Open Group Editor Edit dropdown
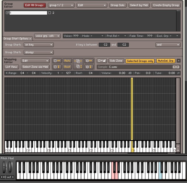 tap(92, 5)
